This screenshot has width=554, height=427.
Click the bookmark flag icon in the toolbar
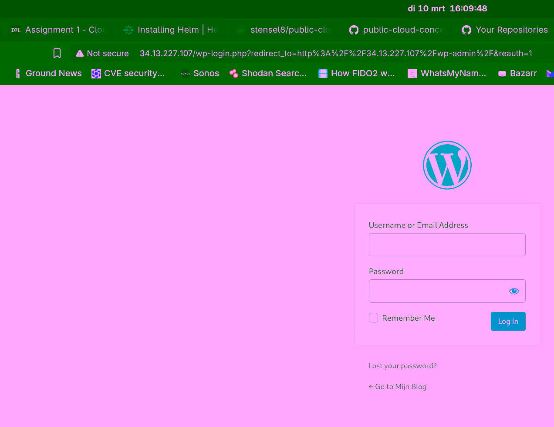point(57,53)
